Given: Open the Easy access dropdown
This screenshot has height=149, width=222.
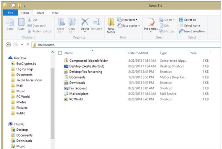Looking at the screenshot, I should coord(129,26).
